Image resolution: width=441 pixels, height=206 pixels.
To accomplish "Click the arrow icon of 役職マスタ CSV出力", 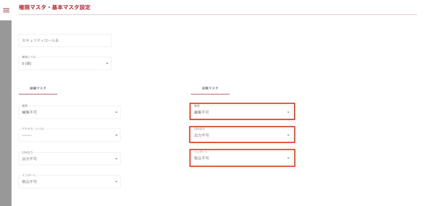I will coord(289,135).
